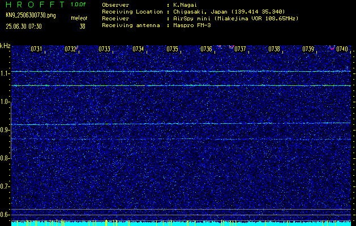Click the 0.8 frequency axis label
Image resolution: width=356 pixels, height=226 pixels.
pos(4,158)
